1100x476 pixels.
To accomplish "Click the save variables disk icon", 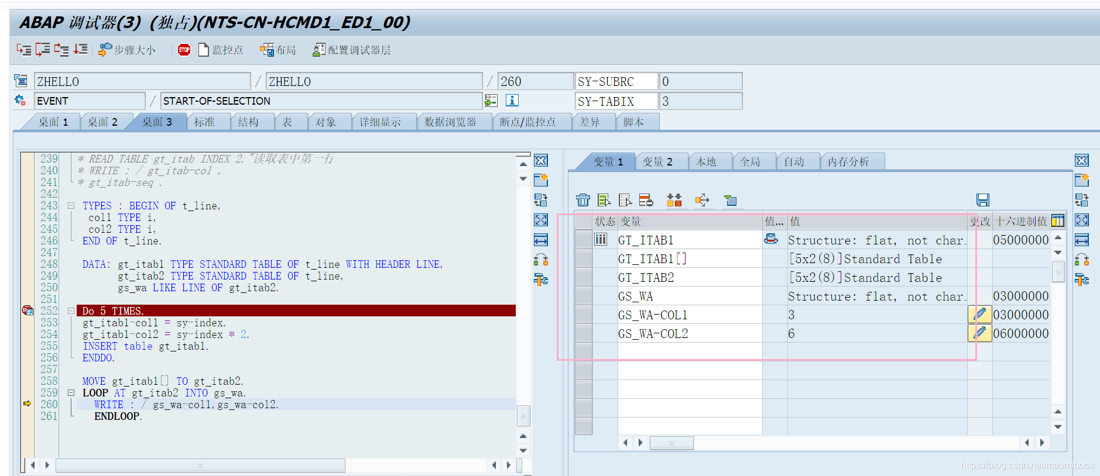I will point(983,200).
